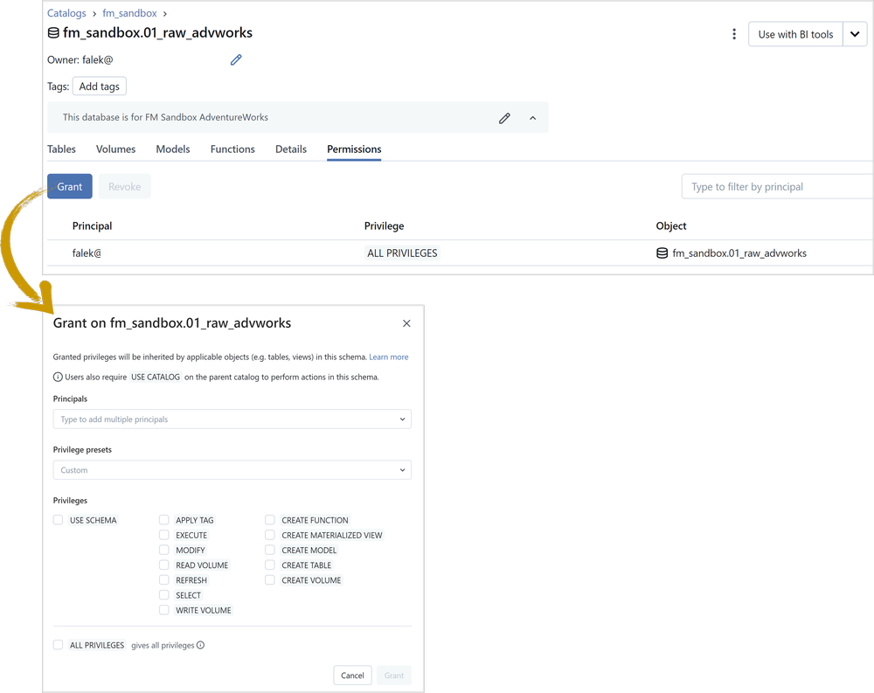
Task: Enable the USE SCHEMA checkbox
Action: click(58, 519)
